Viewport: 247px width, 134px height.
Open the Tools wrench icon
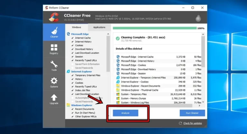[54, 64]
